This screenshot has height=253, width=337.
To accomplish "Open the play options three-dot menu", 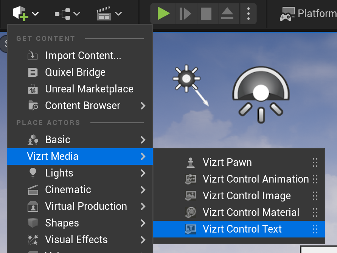I will [x=248, y=14].
